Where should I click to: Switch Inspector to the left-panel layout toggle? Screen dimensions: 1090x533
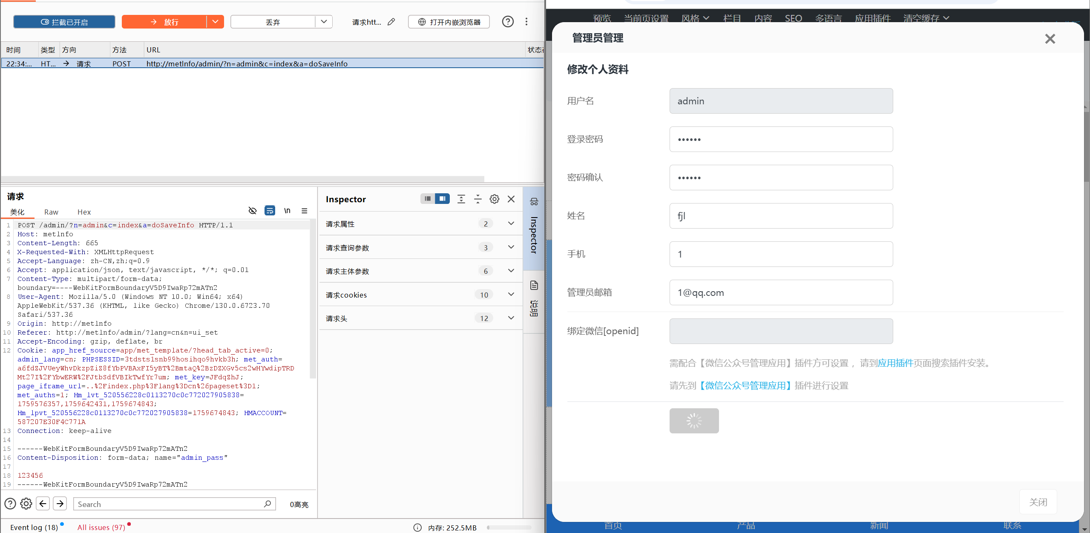tap(428, 198)
